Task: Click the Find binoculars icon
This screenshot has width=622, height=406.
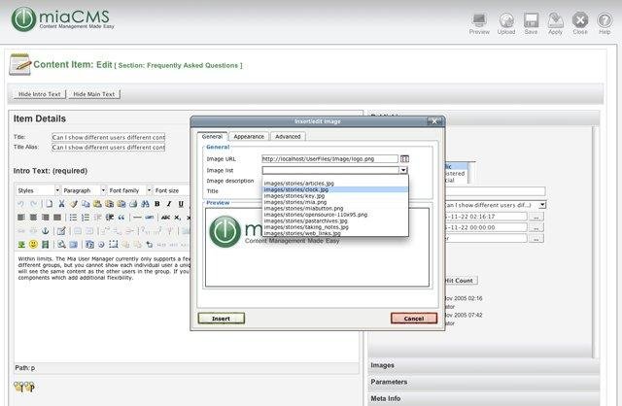Action: coord(145,204)
